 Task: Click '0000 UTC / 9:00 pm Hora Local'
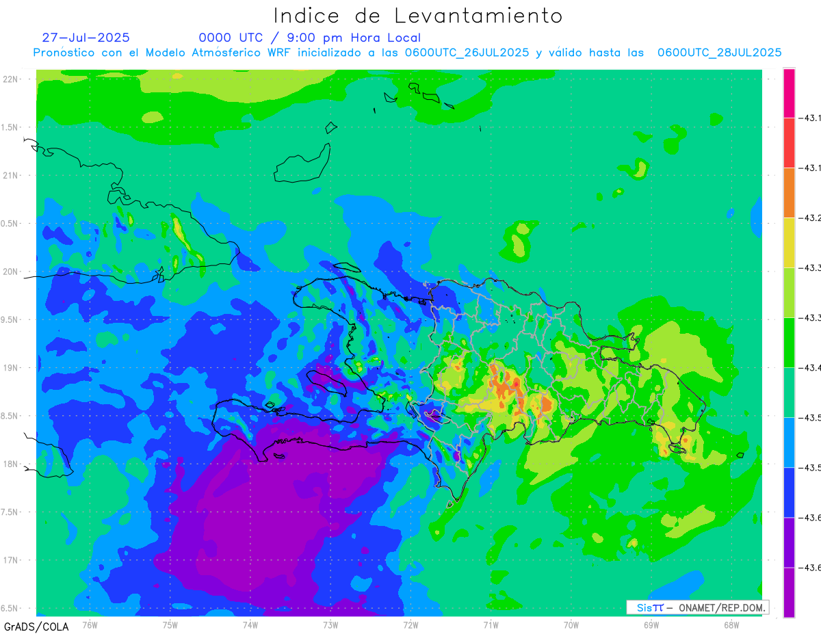[x=310, y=38]
